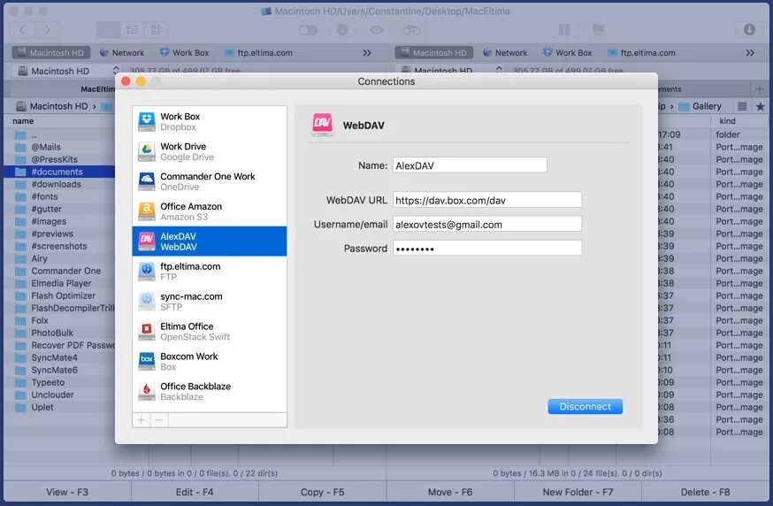Go forward with the toolbar forward arrow
Viewport: 773px width, 506px height.
tap(47, 30)
